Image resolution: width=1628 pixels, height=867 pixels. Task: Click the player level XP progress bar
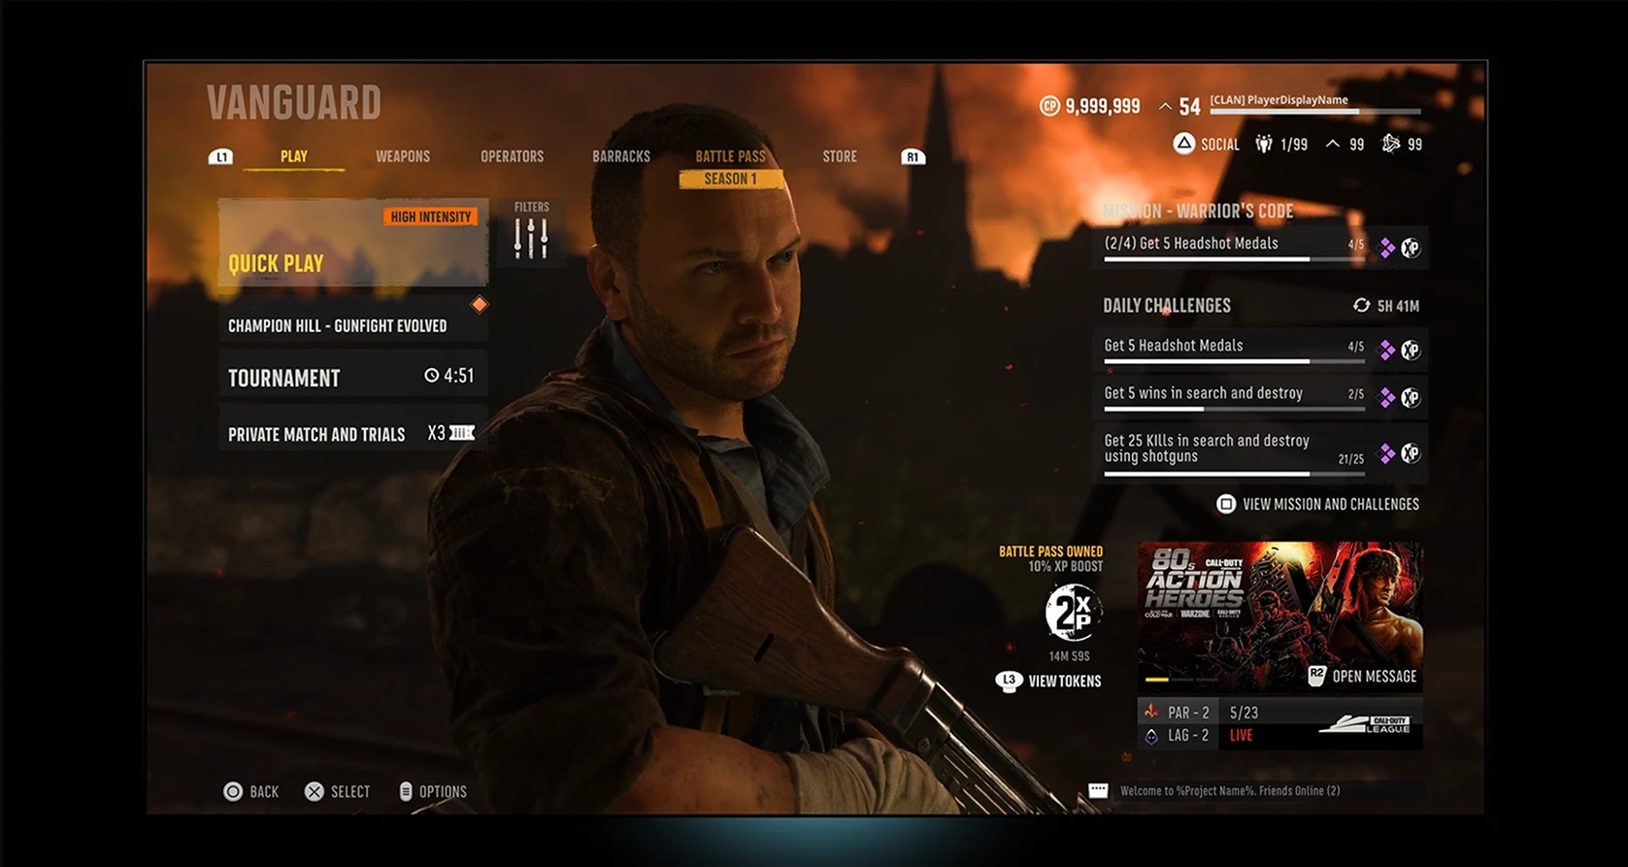coord(1315,112)
